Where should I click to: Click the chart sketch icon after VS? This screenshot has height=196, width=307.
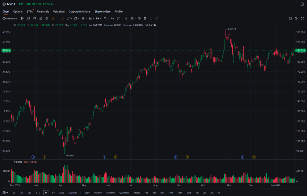[x=41, y=19]
